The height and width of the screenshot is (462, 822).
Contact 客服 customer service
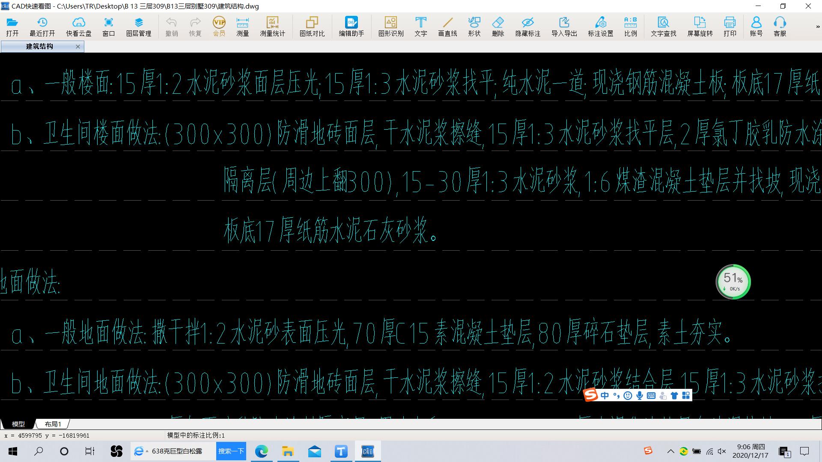[x=780, y=27]
